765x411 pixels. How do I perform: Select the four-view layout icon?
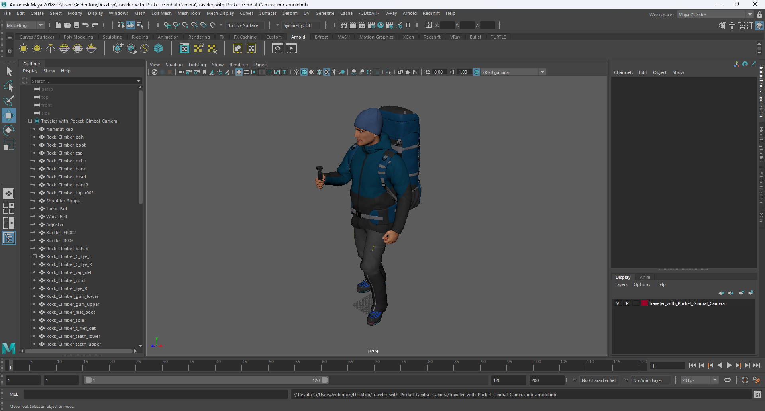pyautogui.click(x=9, y=208)
